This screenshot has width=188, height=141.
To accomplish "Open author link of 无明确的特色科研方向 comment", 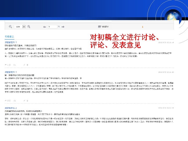I will tap(11, 108).
